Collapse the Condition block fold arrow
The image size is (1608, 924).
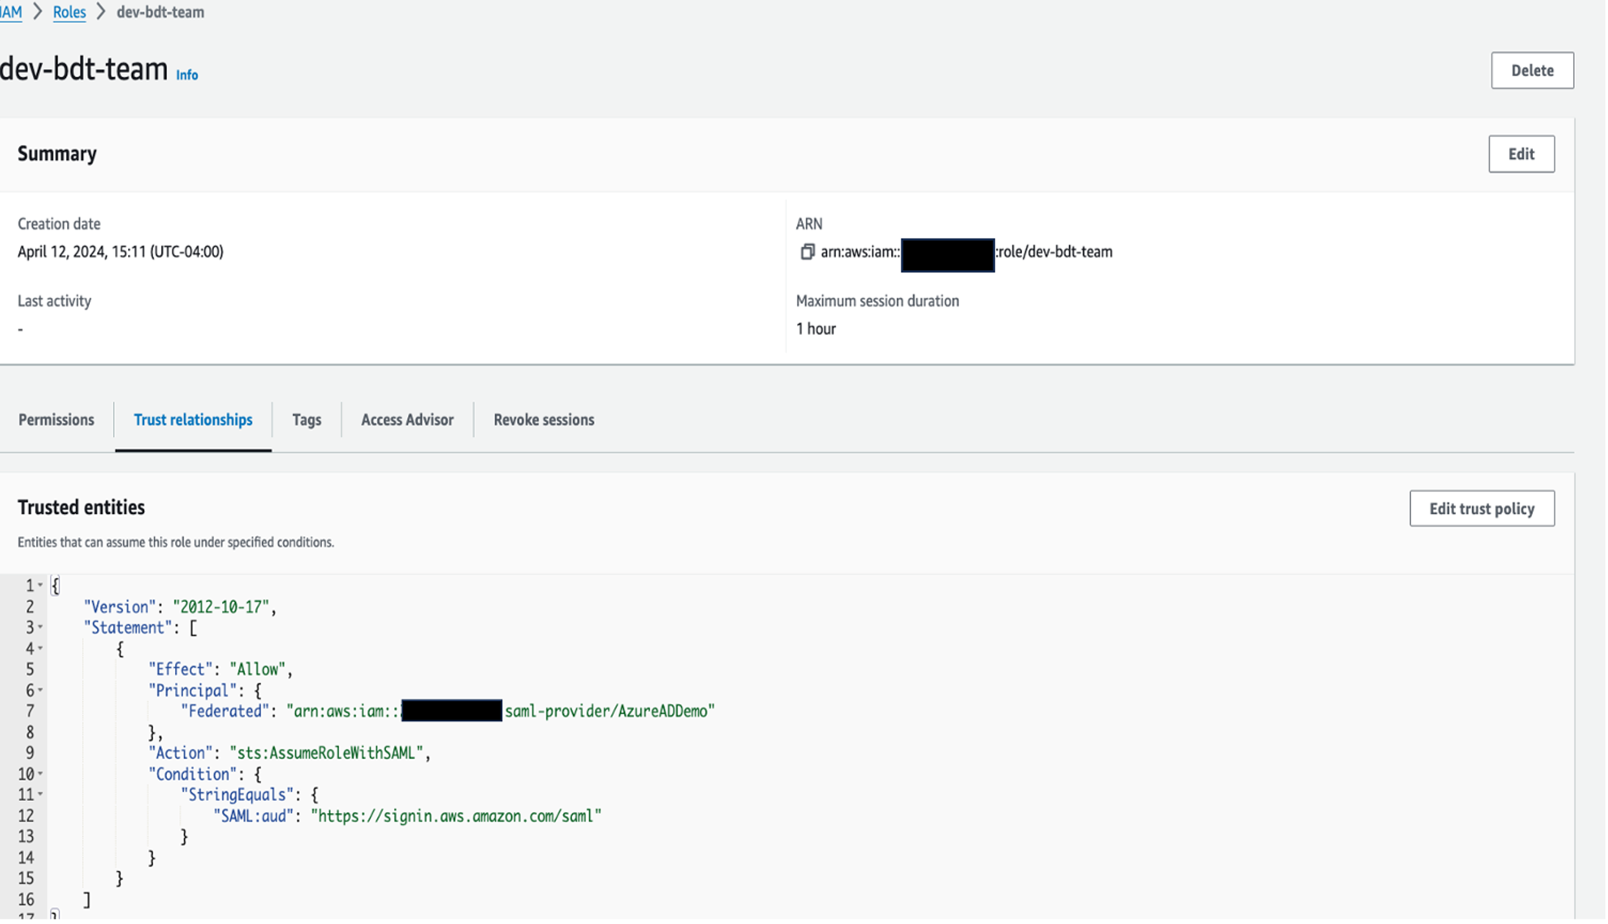pos(41,773)
